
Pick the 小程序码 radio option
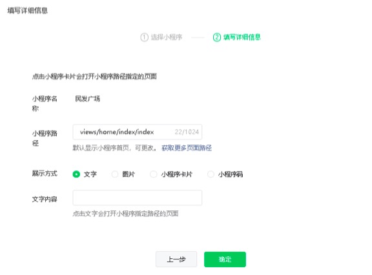pyautogui.click(x=211, y=174)
